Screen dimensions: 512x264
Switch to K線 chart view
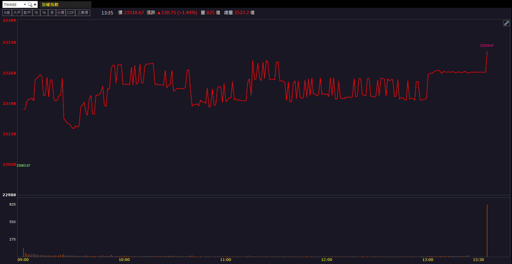click(7, 13)
